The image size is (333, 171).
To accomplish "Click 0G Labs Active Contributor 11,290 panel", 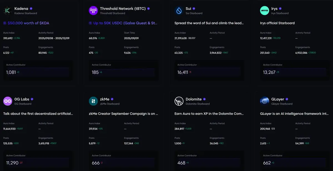I will (38, 161).
